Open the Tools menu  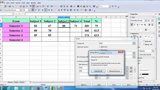pyautogui.click(x=23, y=3)
